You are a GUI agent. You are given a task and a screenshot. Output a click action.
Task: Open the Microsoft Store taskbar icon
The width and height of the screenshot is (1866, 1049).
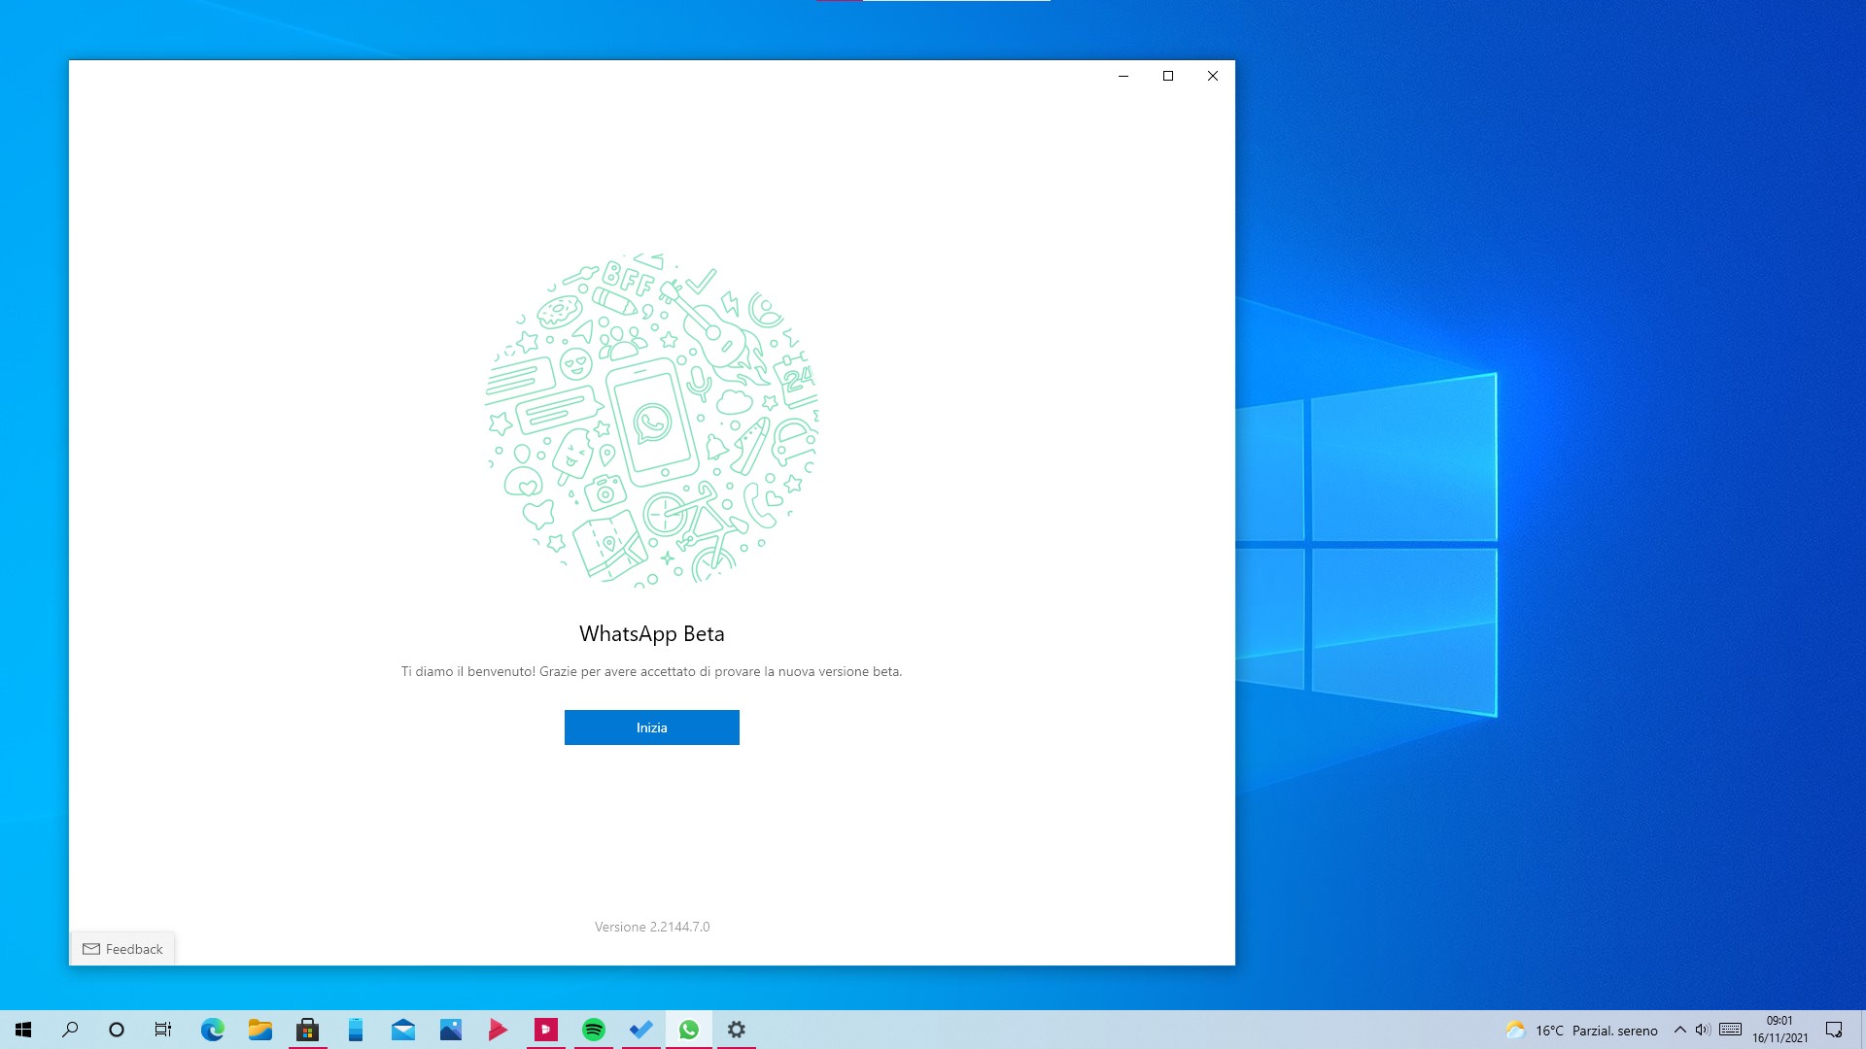307,1030
